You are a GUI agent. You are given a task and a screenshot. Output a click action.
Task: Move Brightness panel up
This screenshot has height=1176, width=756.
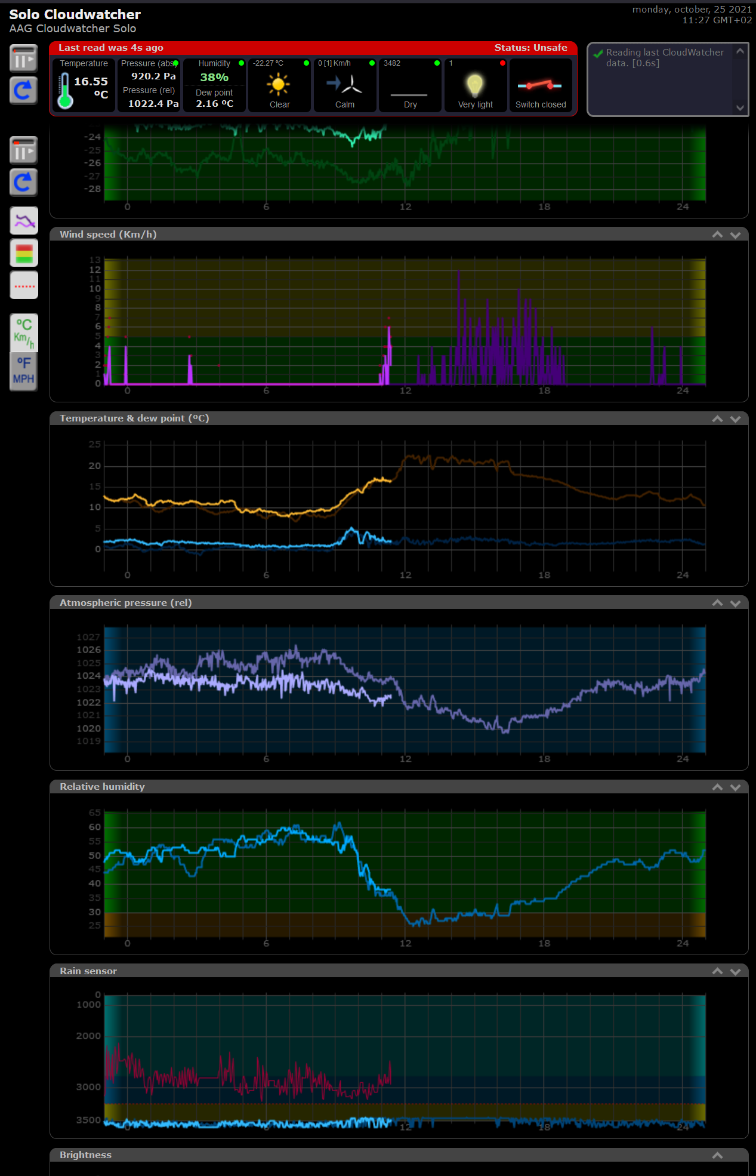[717, 1155]
